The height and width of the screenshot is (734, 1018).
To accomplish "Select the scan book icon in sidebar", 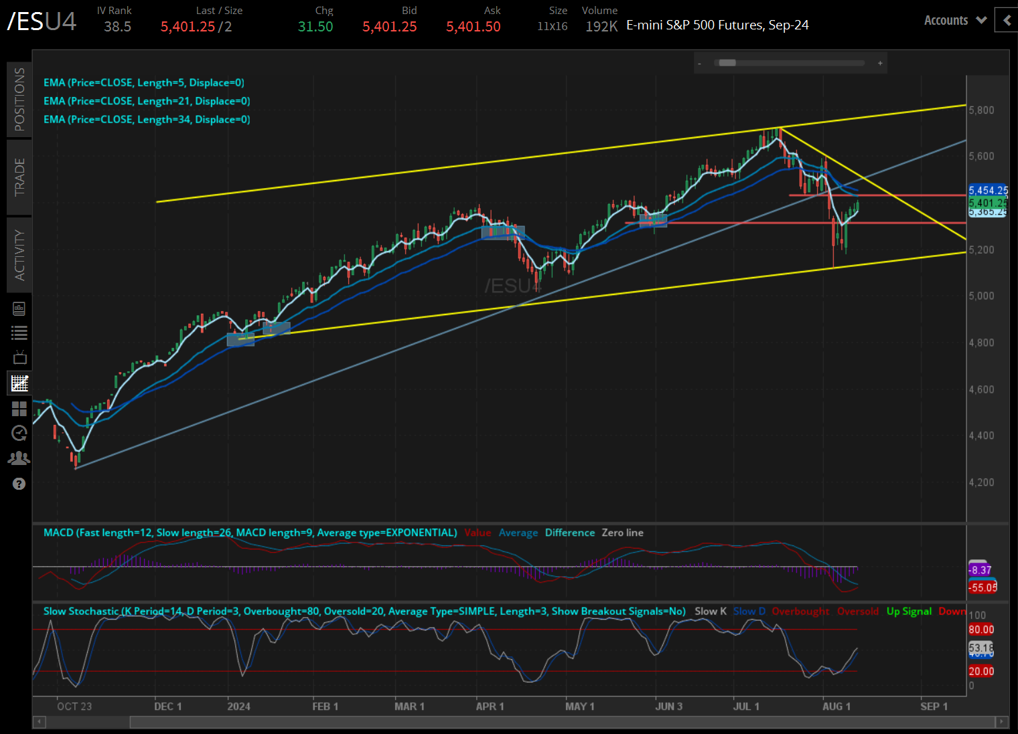I will point(19,308).
